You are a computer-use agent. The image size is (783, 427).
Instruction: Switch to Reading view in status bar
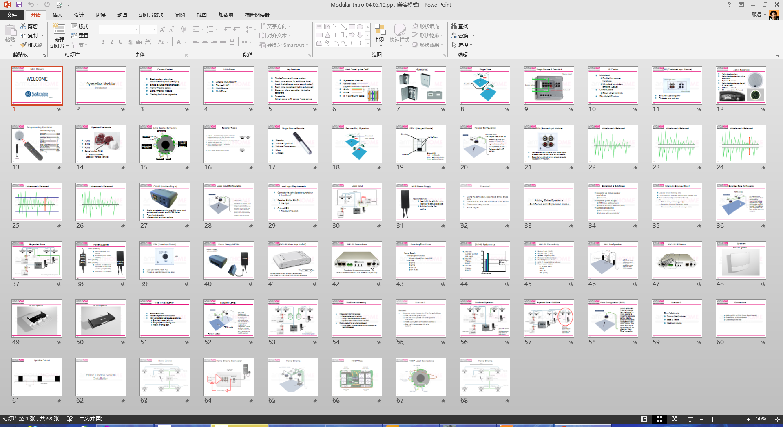coord(675,419)
